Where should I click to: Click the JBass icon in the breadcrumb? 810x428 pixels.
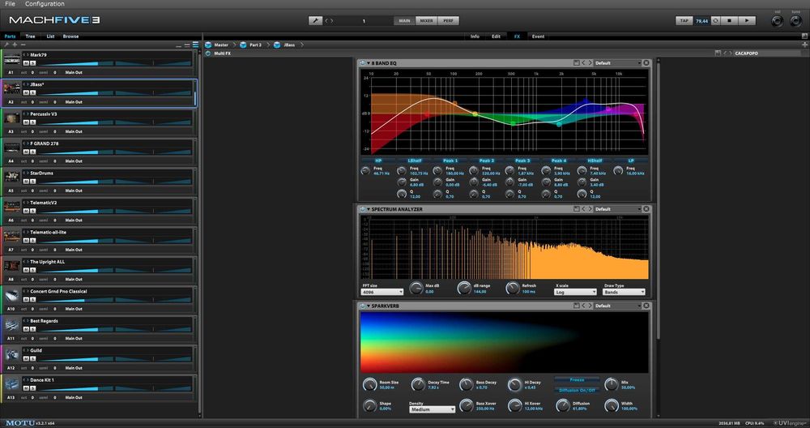coord(277,45)
